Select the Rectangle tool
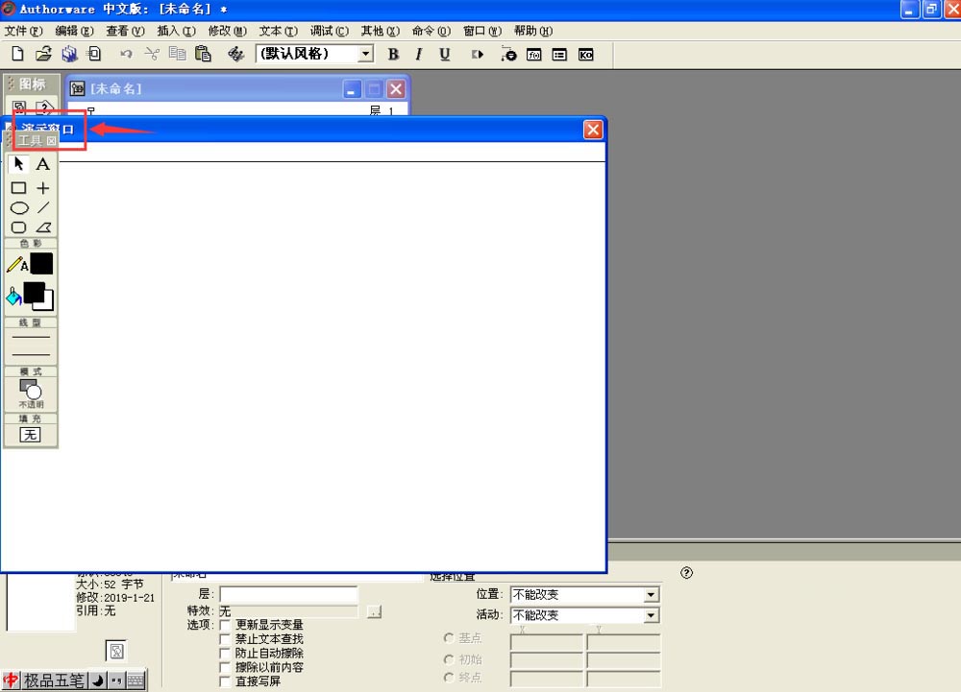Screen dimensions: 961x692 coord(18,188)
